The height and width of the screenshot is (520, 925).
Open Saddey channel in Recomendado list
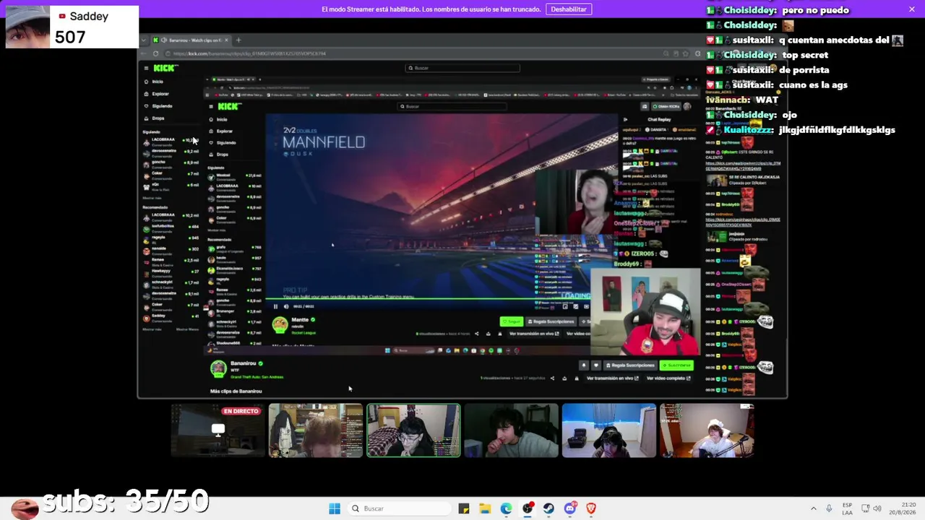click(x=171, y=317)
